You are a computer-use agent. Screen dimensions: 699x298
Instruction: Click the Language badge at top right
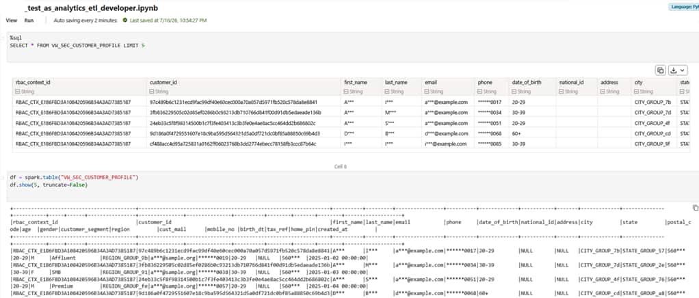click(x=684, y=7)
